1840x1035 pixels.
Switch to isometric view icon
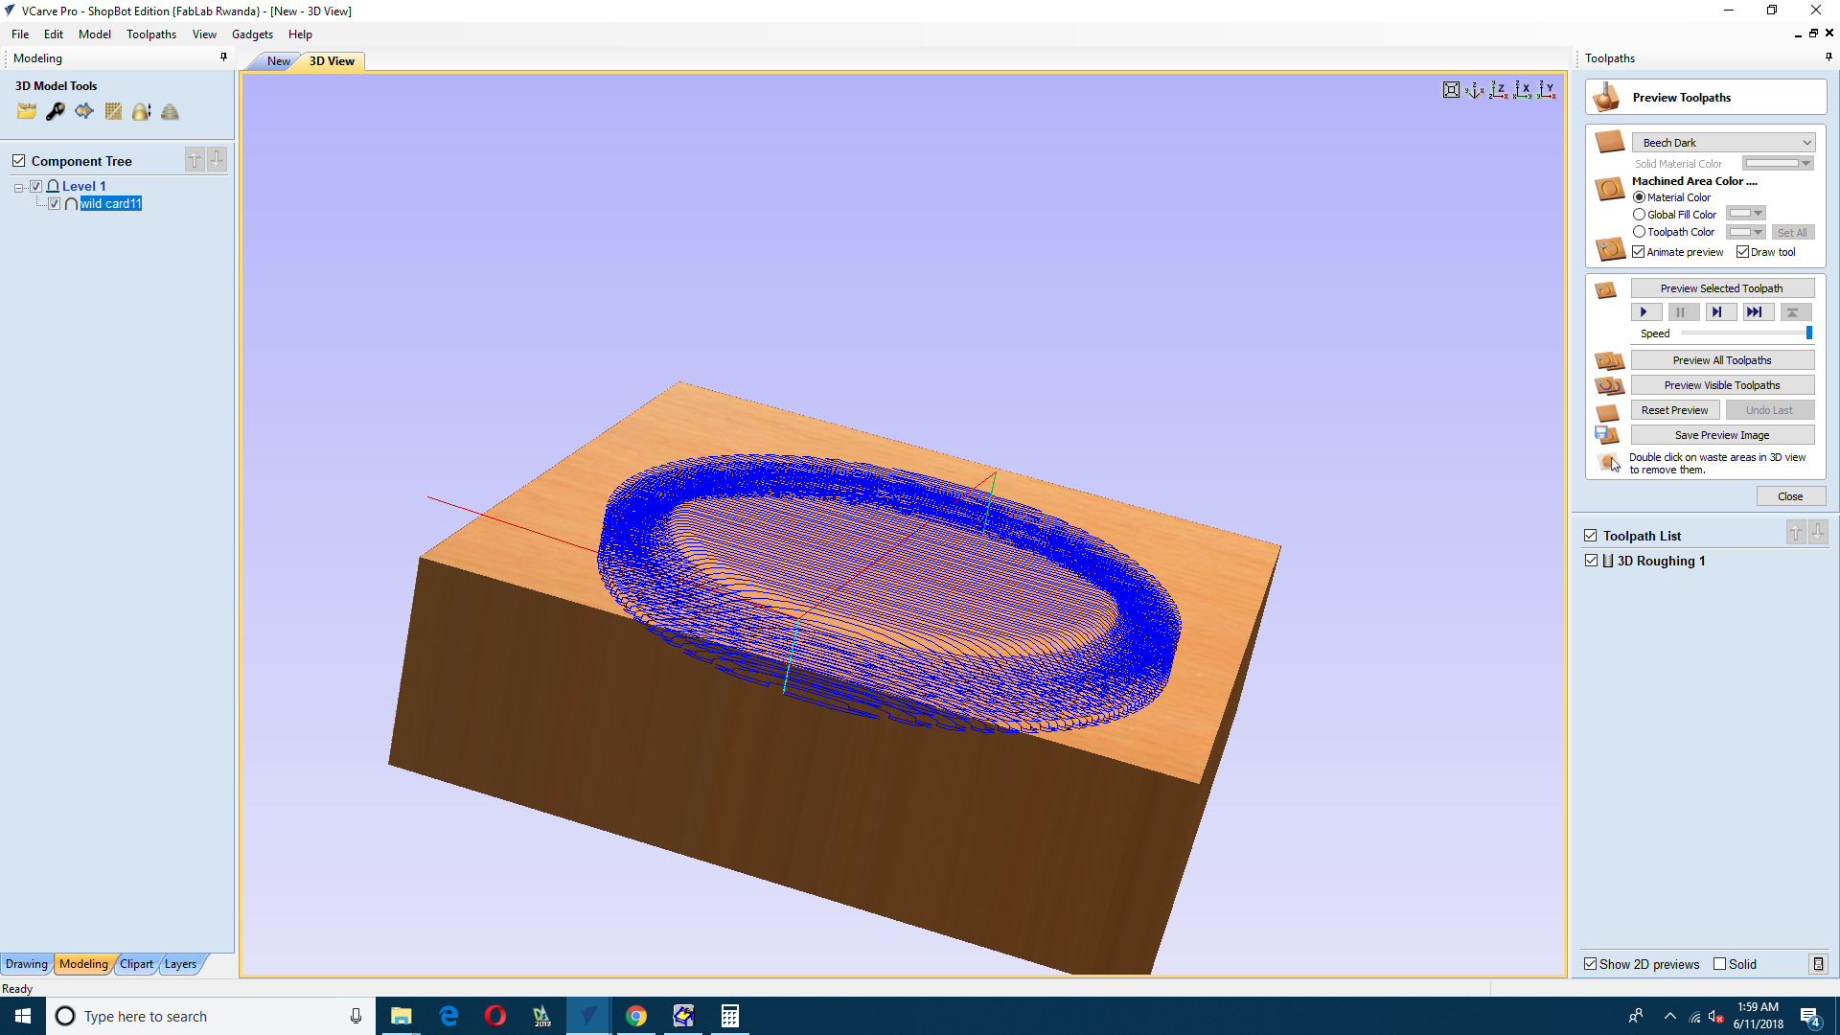(x=1474, y=90)
